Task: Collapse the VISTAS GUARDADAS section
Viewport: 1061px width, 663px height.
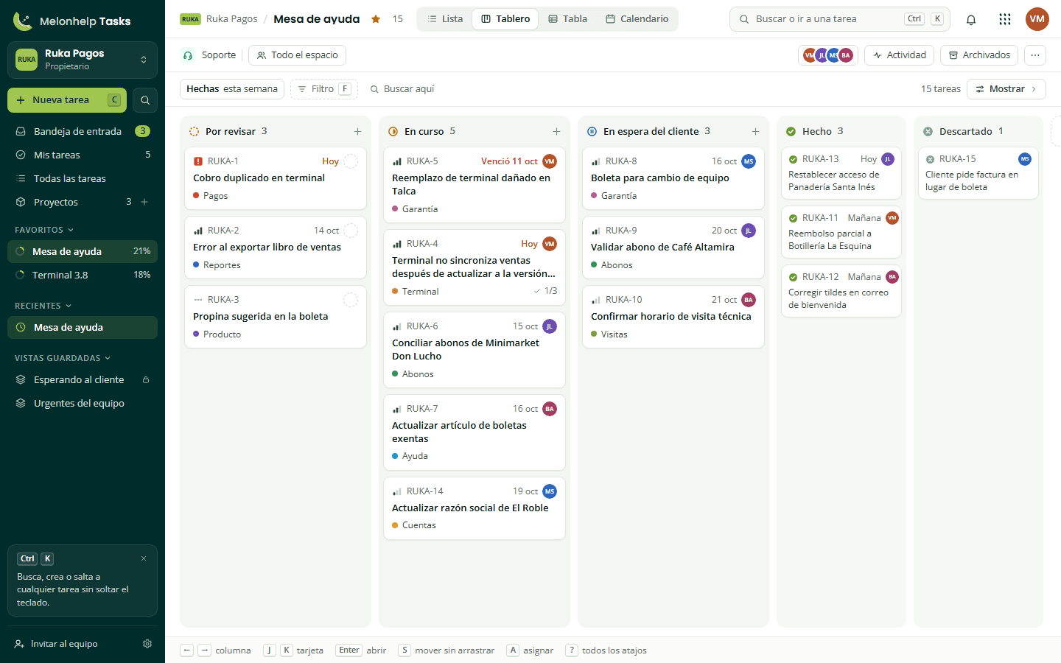Action: 63,358
